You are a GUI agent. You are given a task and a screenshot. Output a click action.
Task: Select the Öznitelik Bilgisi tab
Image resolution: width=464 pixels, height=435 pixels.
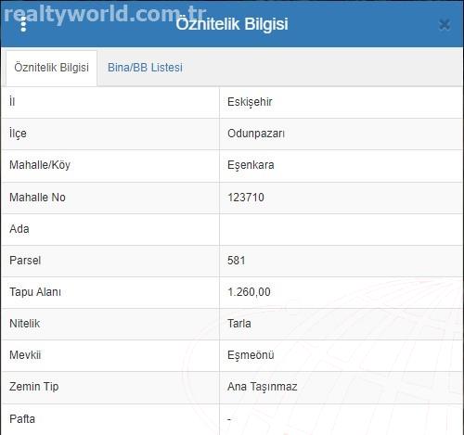click(51, 68)
